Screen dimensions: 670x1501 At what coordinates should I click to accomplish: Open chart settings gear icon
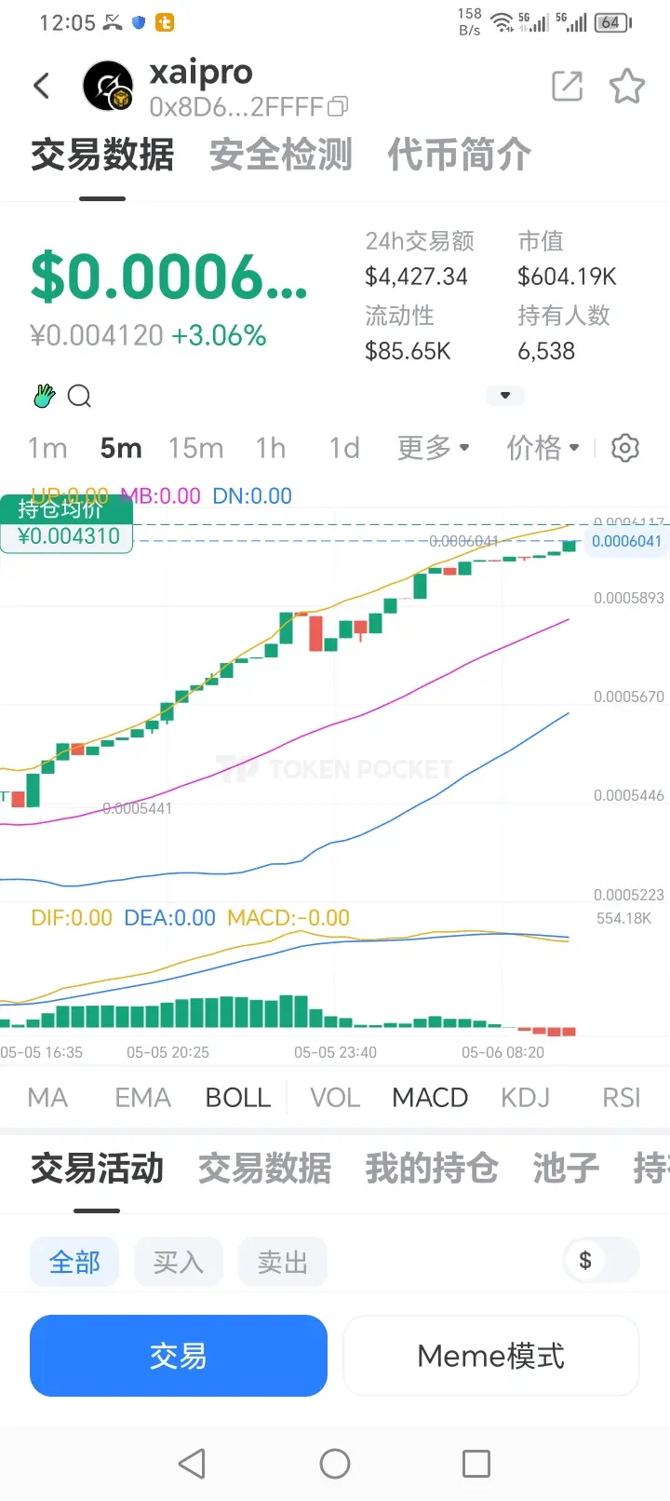click(625, 448)
